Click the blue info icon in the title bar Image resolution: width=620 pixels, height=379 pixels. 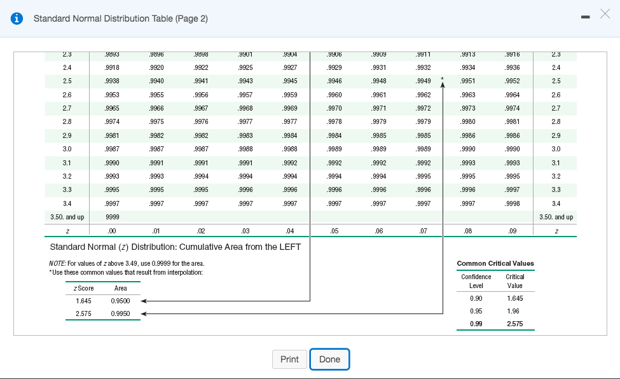click(x=16, y=18)
